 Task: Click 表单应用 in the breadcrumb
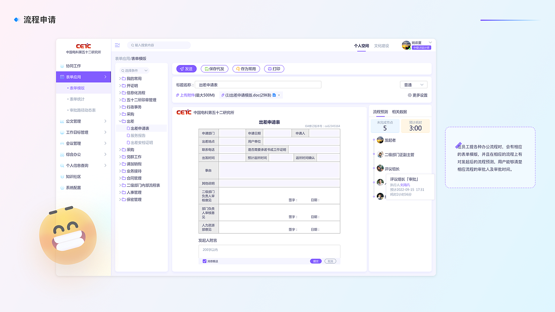point(122,58)
